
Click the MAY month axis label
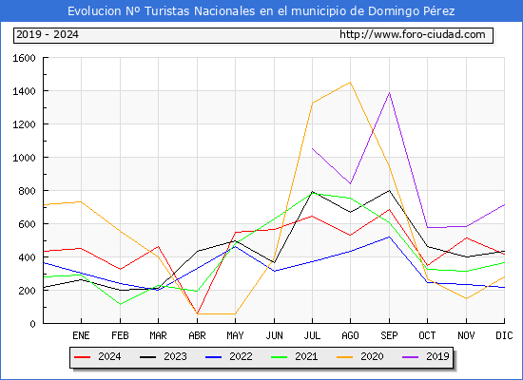(x=235, y=335)
